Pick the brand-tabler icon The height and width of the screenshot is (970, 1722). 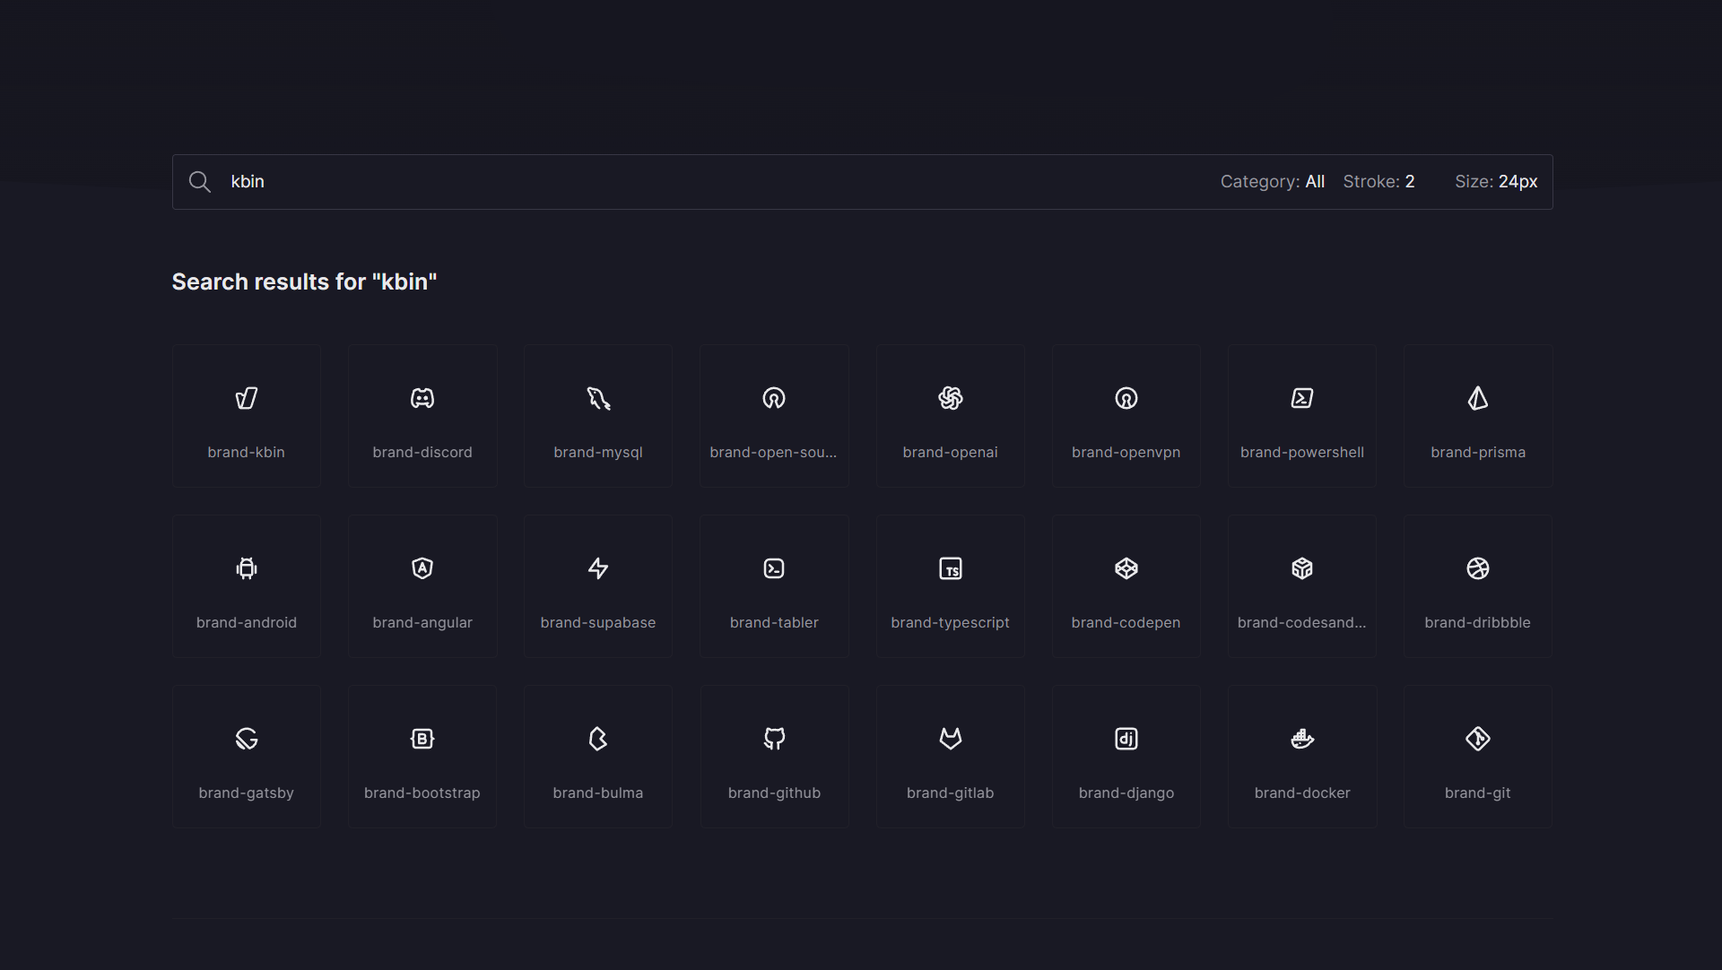(x=774, y=568)
